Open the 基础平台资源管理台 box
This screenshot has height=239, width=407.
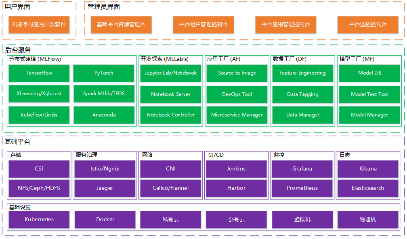[x=121, y=25]
